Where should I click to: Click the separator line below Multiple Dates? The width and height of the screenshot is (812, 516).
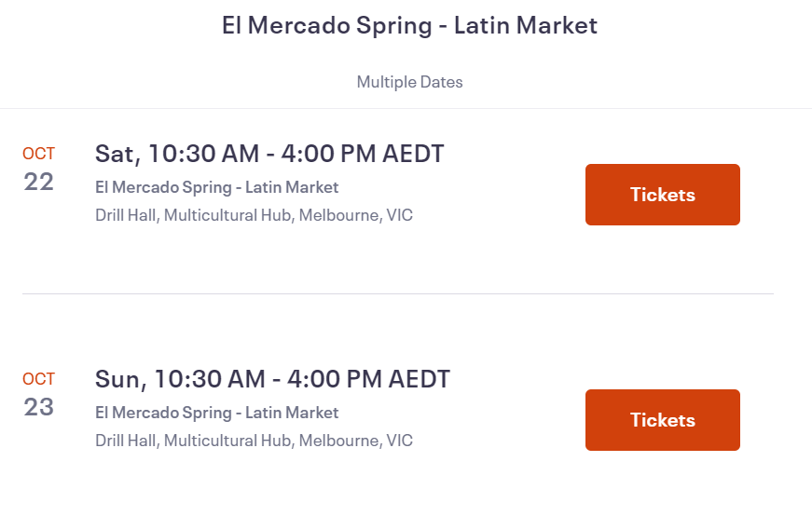pos(406,109)
